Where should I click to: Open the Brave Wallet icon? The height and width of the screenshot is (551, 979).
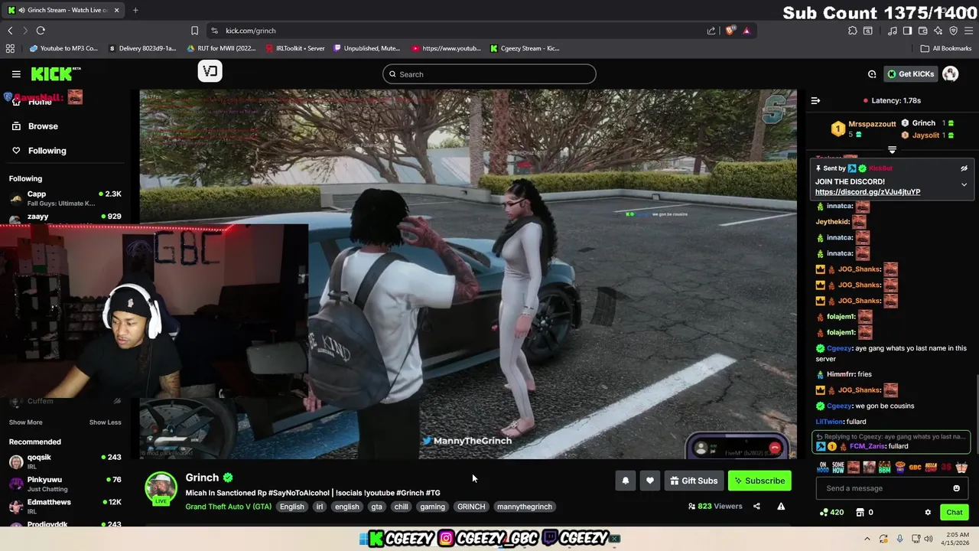click(922, 31)
